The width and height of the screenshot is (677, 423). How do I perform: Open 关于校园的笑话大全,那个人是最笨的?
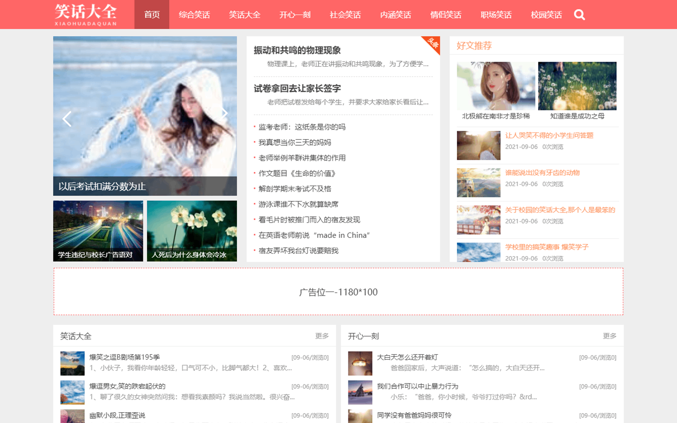pyautogui.click(x=560, y=210)
